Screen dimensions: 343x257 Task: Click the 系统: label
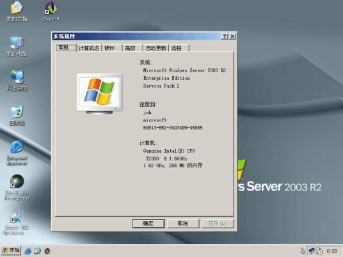[145, 63]
